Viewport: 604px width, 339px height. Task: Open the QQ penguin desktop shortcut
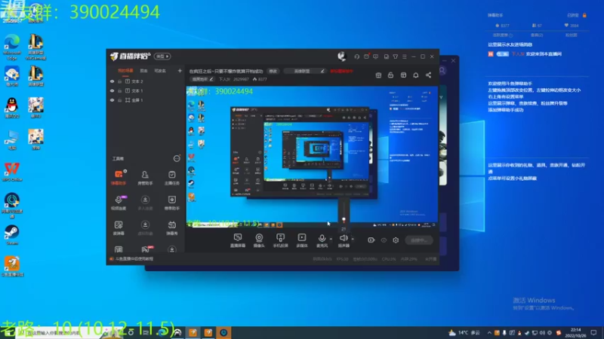click(12, 108)
